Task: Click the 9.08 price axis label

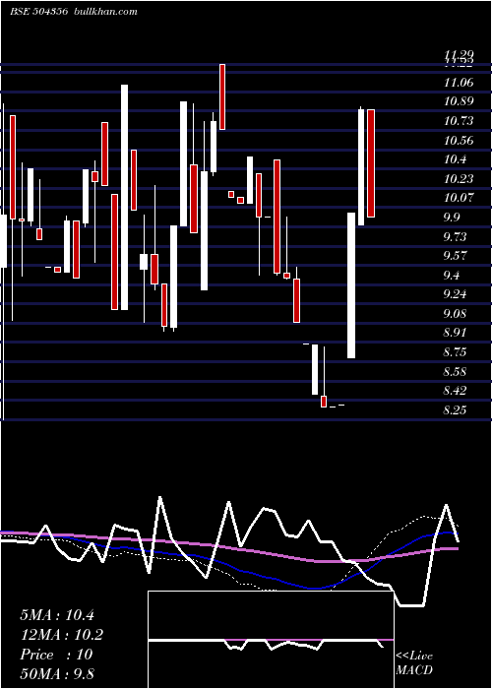Action: click(455, 313)
